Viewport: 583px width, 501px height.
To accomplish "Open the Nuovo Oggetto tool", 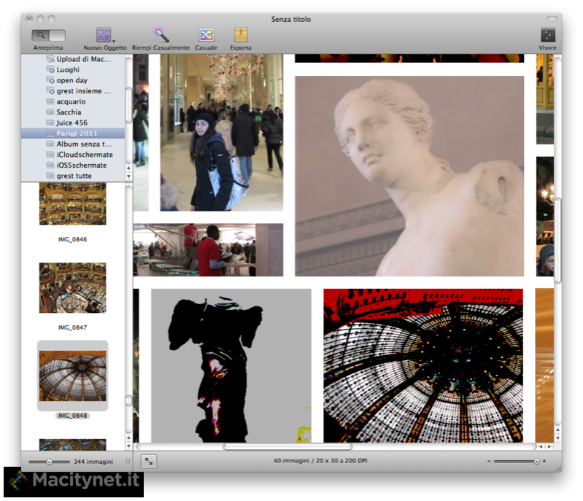I will tap(104, 35).
